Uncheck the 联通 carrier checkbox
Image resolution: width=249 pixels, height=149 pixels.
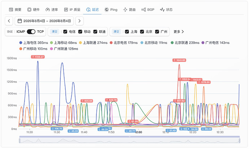pyautogui.click(x=95, y=32)
